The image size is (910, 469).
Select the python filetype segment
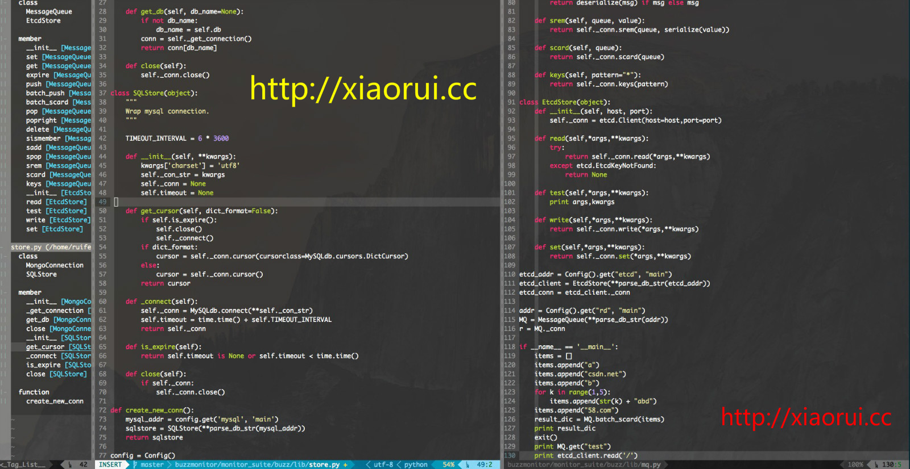pos(416,464)
